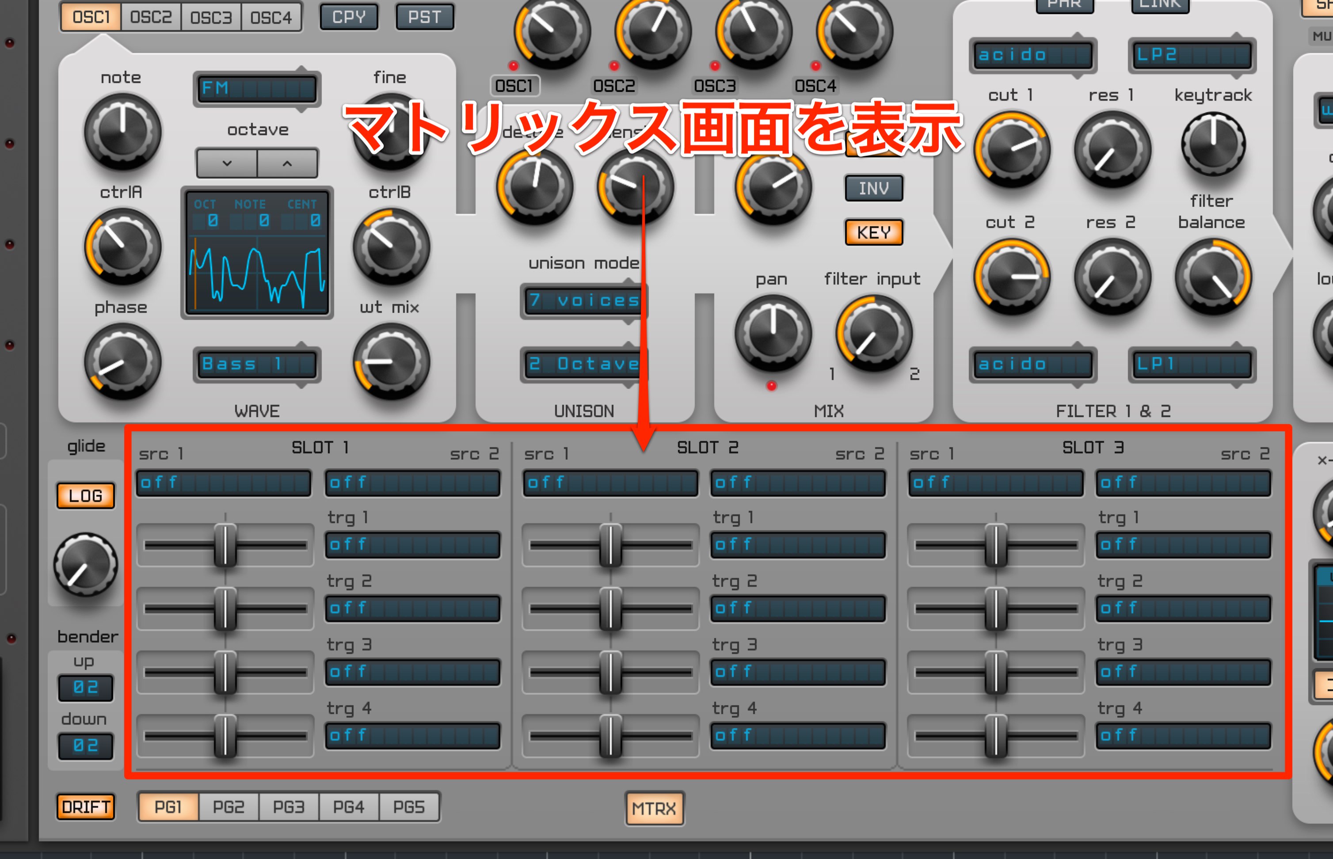Toggle the KEY button

pyautogui.click(x=874, y=232)
